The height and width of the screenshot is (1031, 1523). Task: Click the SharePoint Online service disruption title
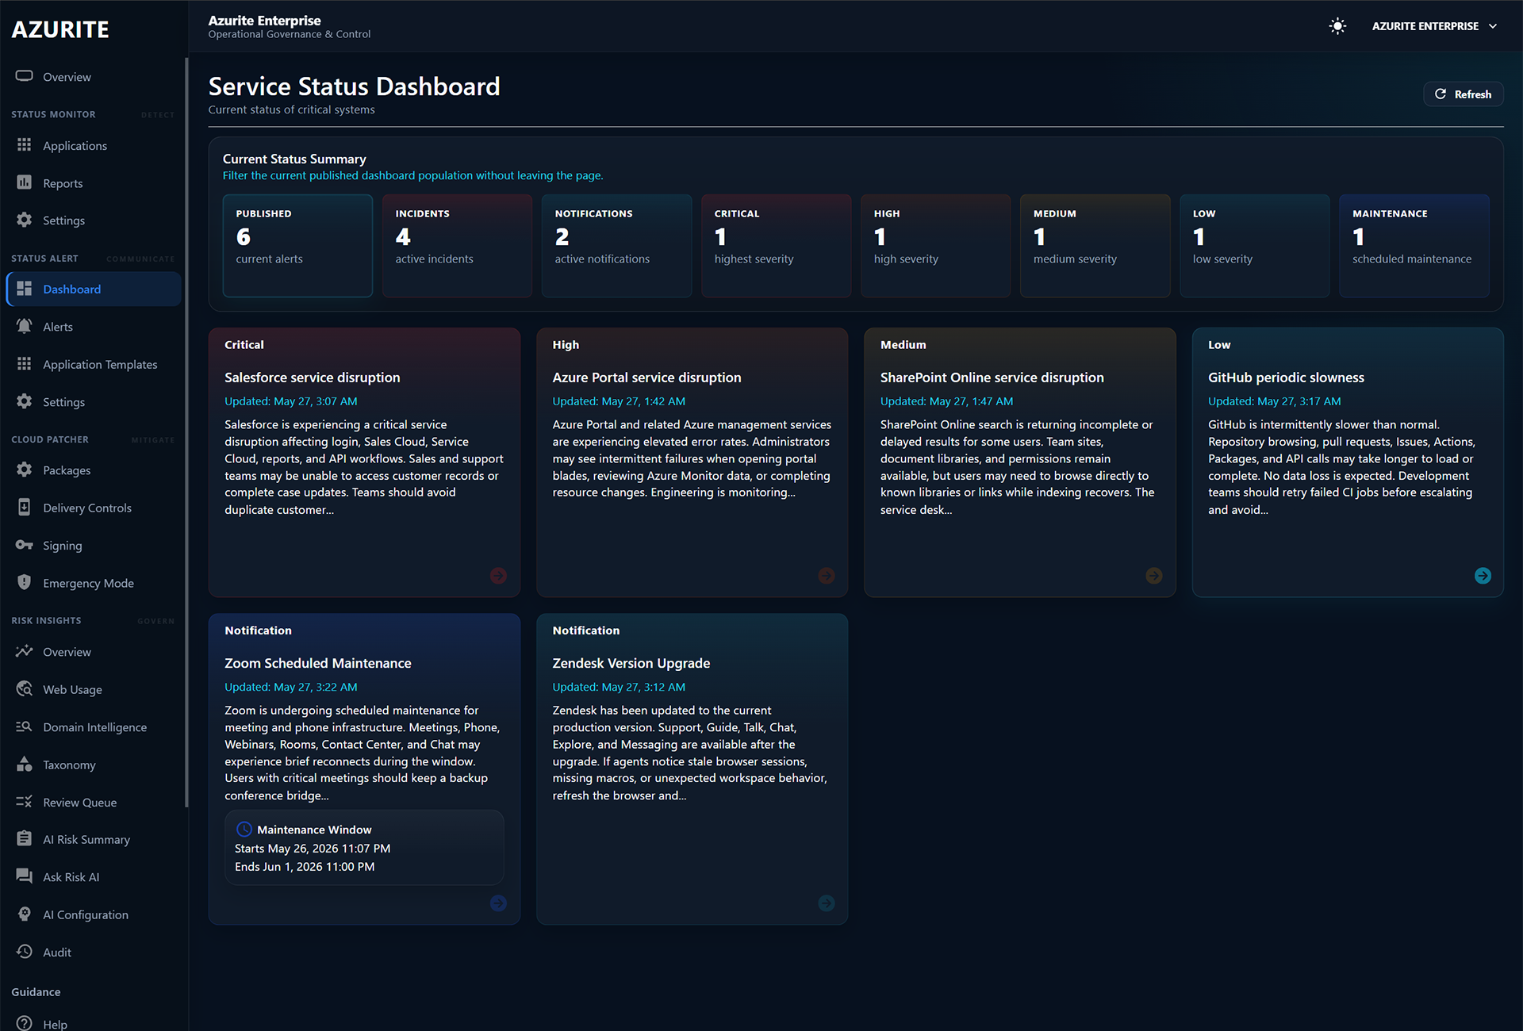992,378
